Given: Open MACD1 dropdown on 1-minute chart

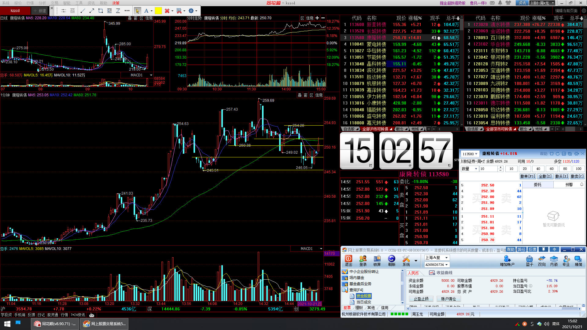Looking at the screenshot, I should [321, 249].
